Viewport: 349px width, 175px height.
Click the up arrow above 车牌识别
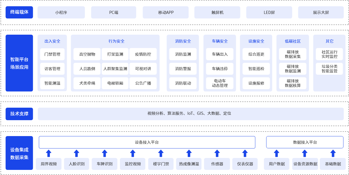tap(105, 153)
